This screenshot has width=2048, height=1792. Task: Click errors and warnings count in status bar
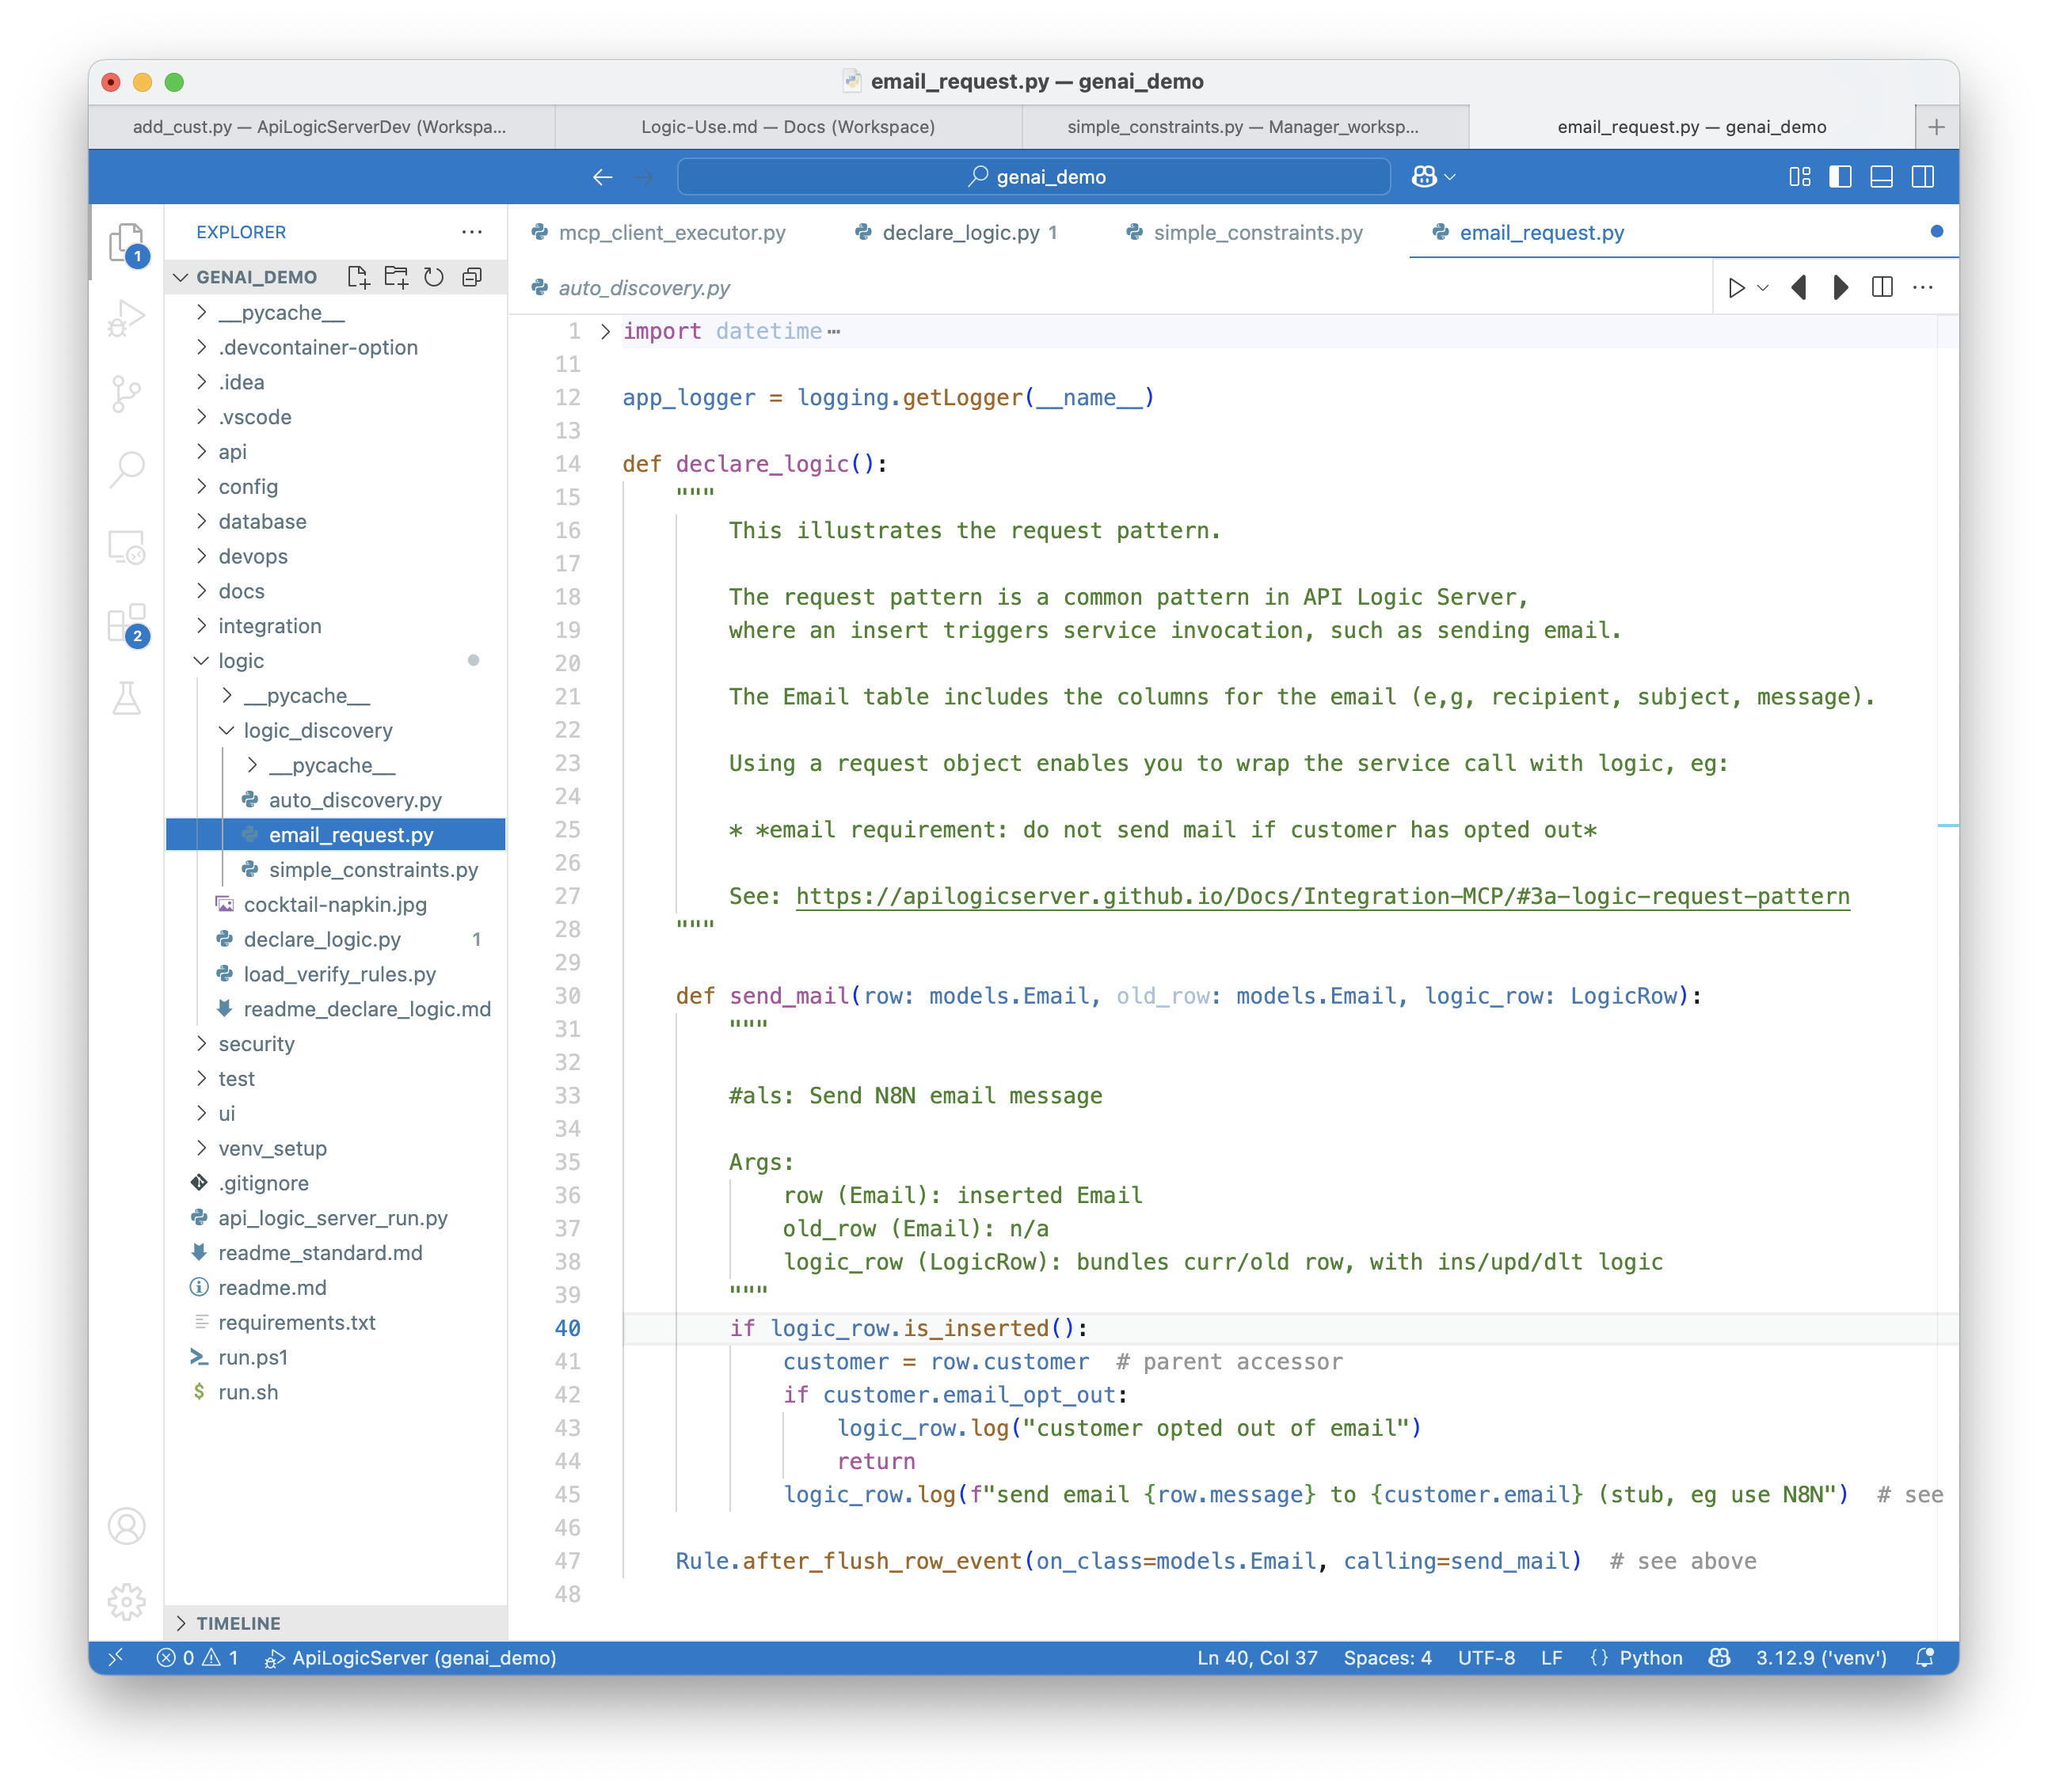pos(197,1657)
